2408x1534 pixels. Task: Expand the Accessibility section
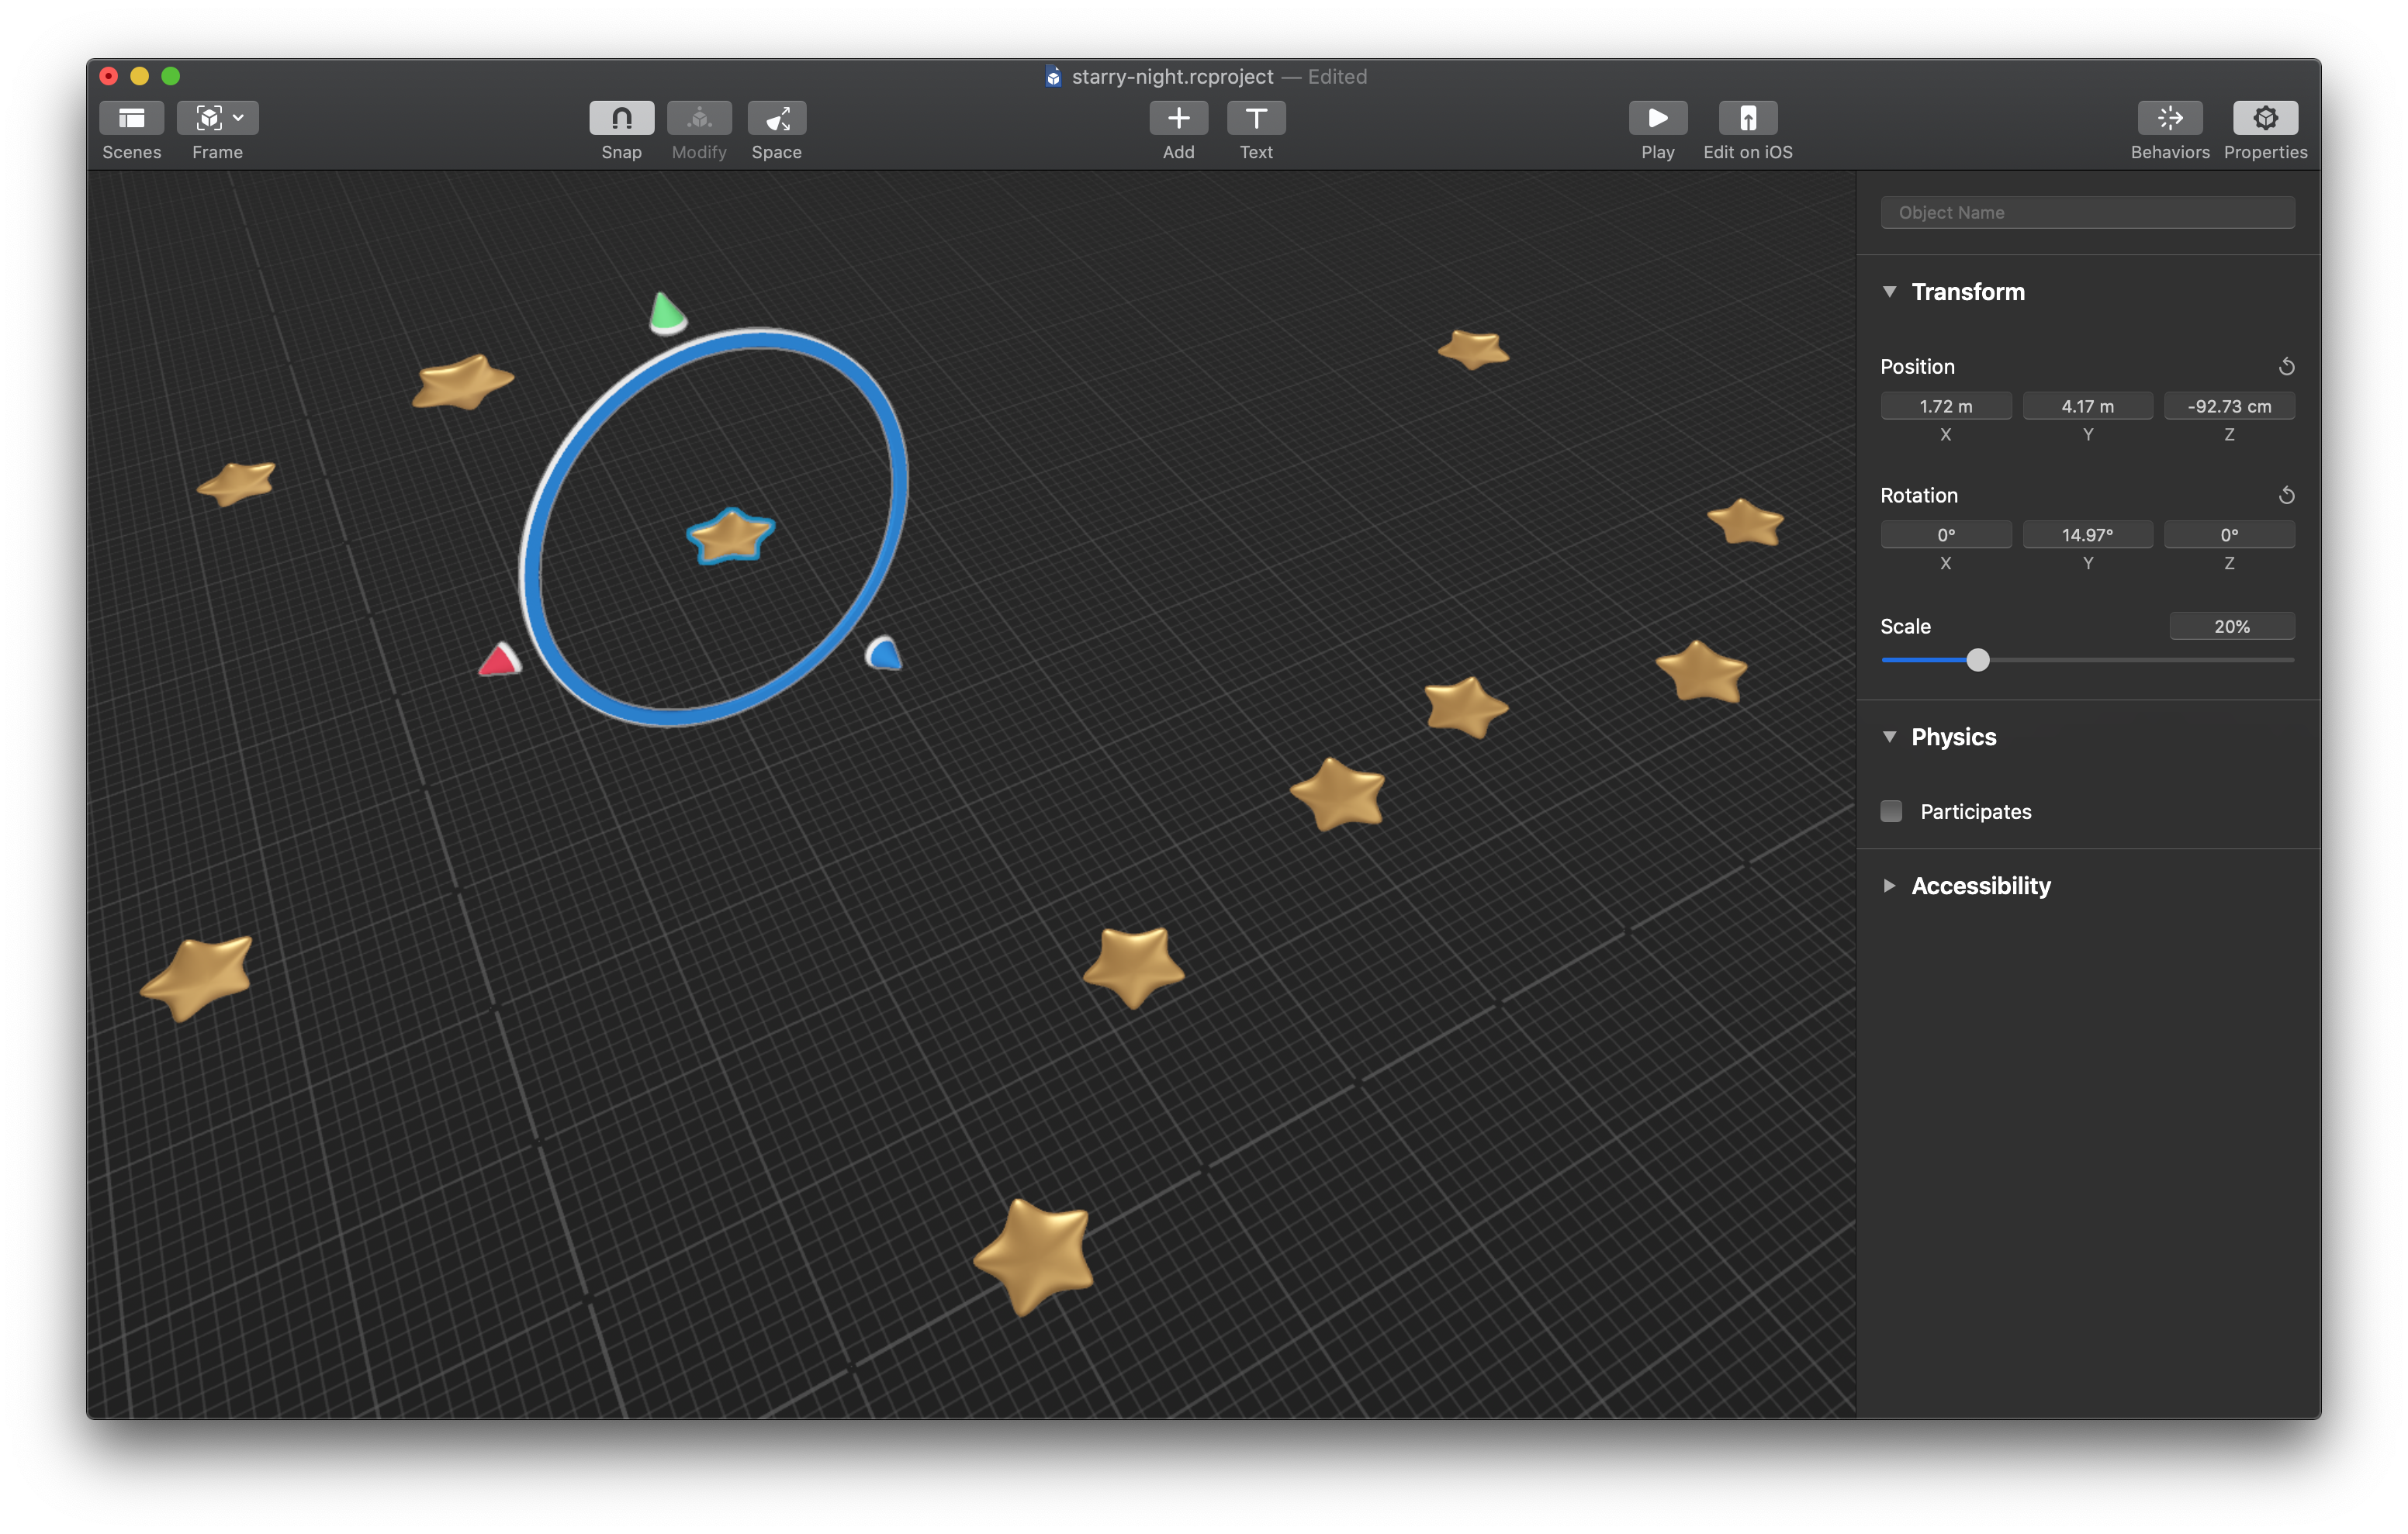pos(1889,886)
